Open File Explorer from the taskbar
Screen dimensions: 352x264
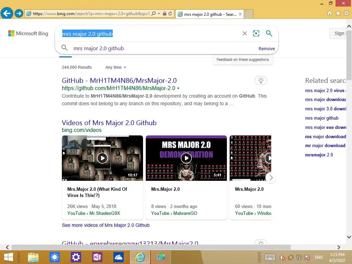tap(33, 257)
